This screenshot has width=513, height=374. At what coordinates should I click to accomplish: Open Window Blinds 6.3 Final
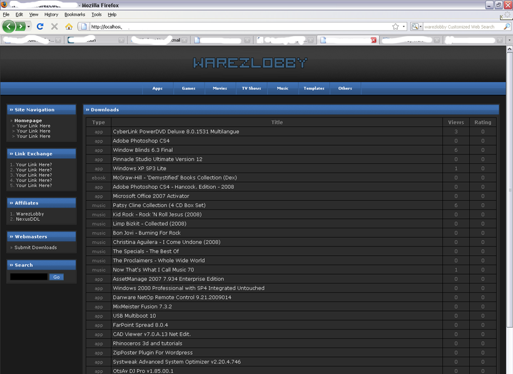tap(143, 150)
